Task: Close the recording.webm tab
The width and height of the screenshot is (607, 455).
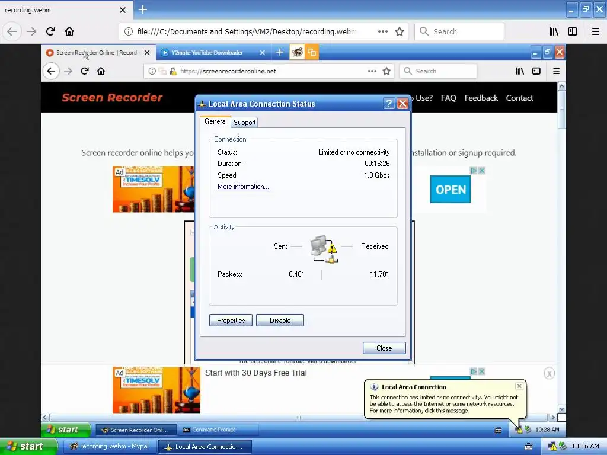Action: [x=123, y=10]
